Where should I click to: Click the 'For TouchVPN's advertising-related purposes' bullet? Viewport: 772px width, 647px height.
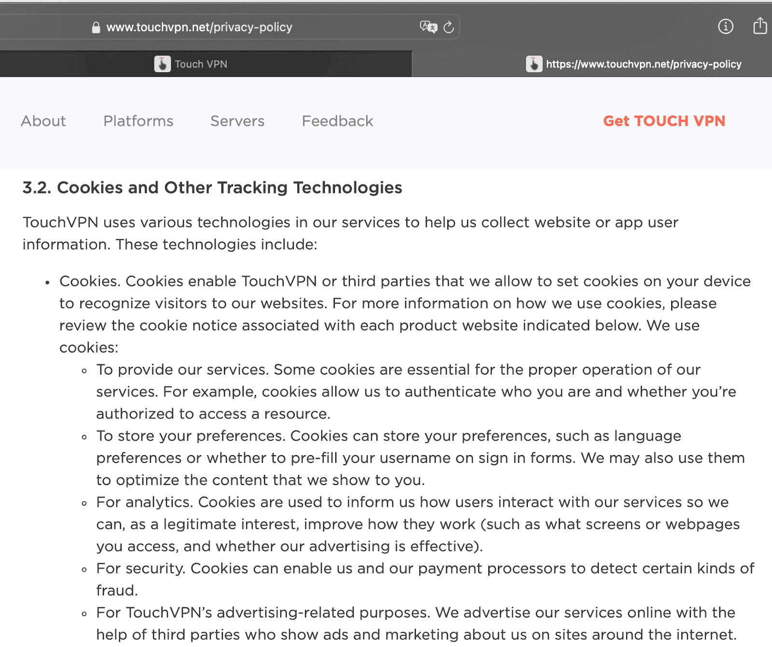416,623
